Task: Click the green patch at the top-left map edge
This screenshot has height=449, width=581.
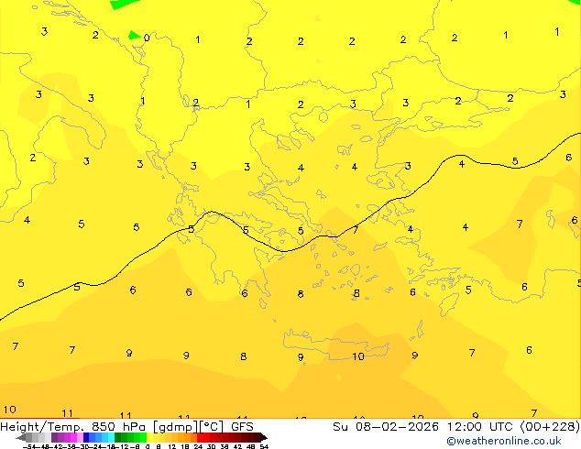Action: click(x=124, y=4)
